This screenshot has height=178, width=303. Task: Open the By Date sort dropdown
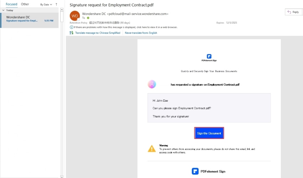(46, 4)
